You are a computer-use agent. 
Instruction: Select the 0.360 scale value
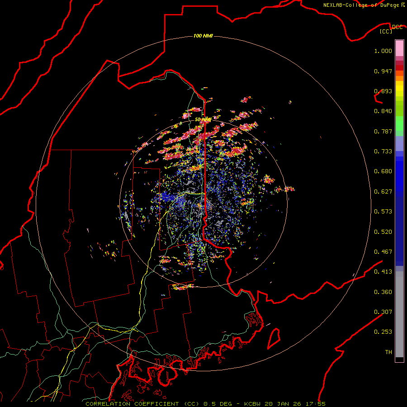tap(383, 292)
